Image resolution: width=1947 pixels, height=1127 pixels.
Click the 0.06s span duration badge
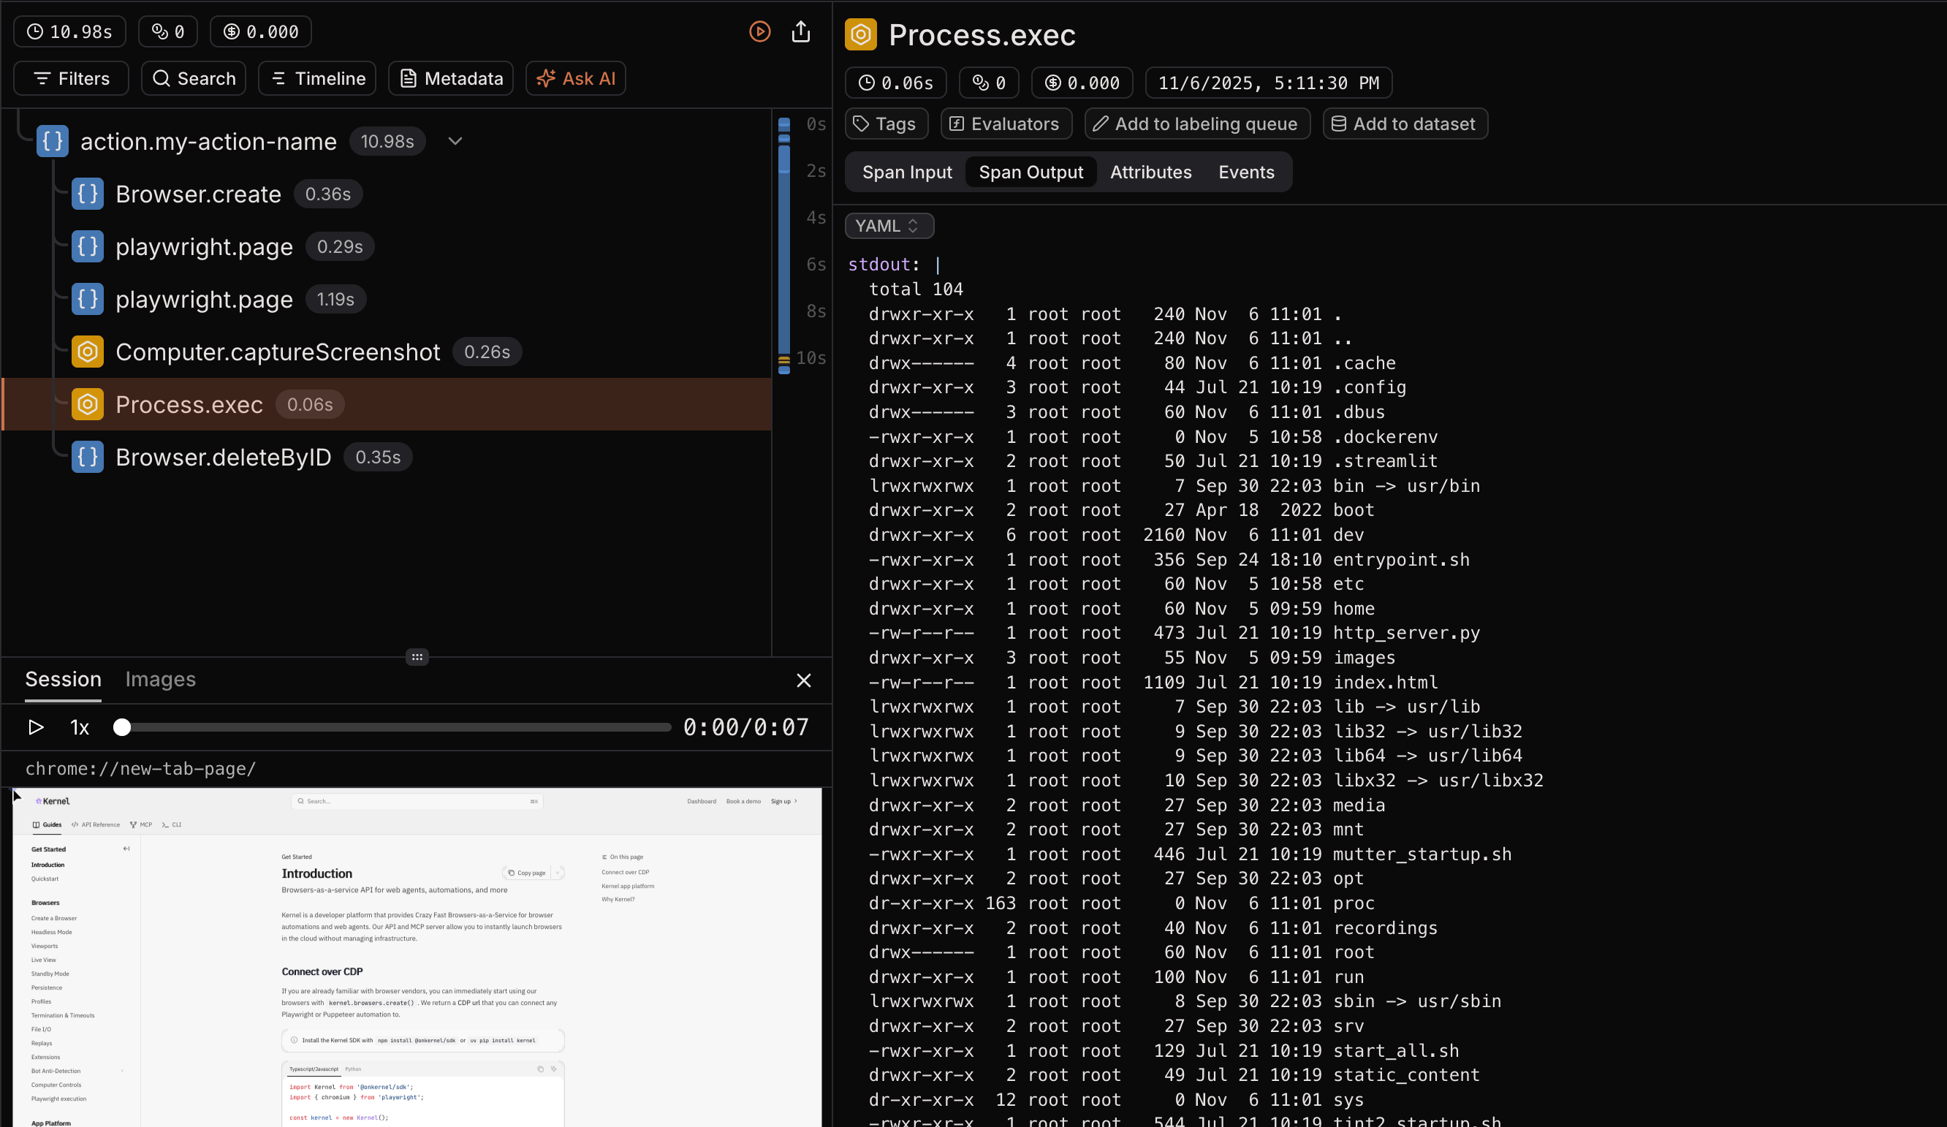[x=895, y=83]
